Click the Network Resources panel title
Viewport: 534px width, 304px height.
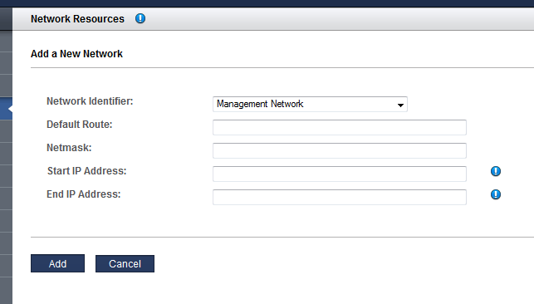click(x=77, y=19)
